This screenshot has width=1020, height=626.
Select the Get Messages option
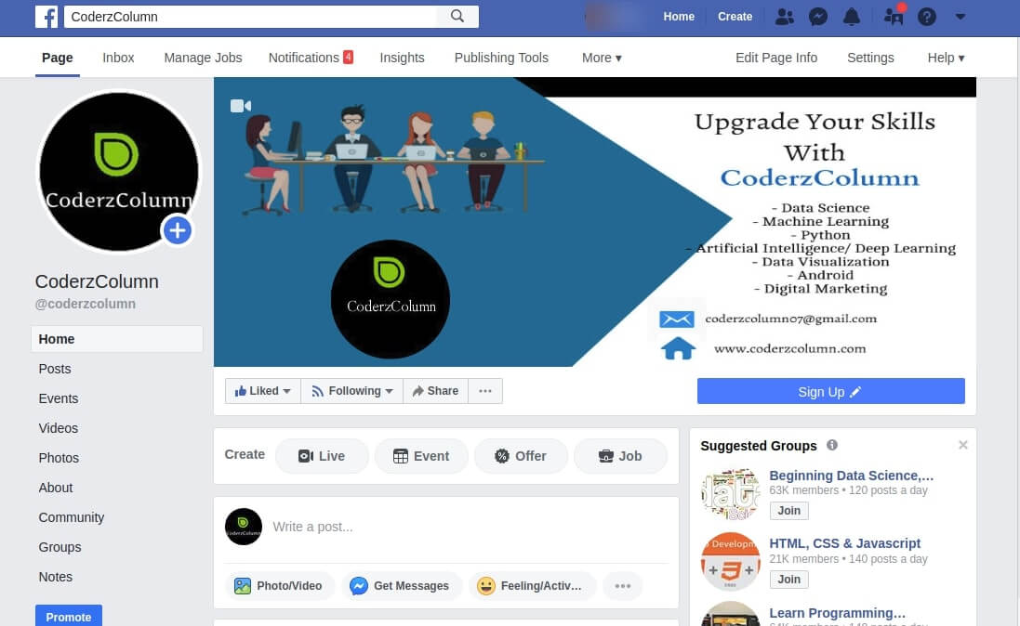coord(401,586)
